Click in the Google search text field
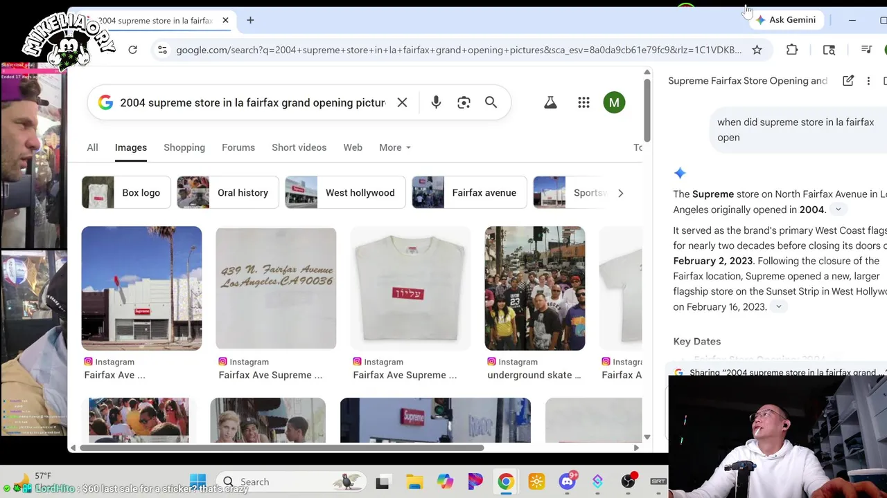Screen dimensions: 887x498 [252, 102]
